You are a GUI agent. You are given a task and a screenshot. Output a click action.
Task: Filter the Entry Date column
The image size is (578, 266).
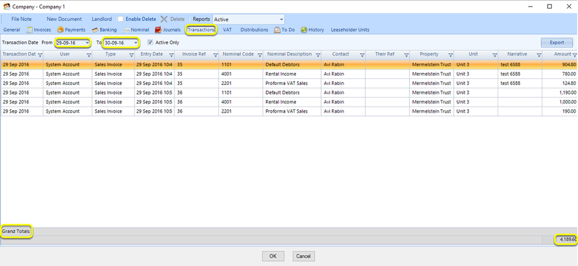172,55
